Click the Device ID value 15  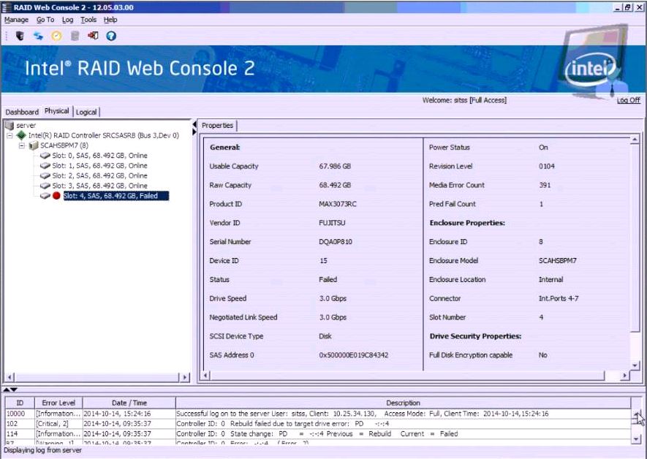click(x=323, y=261)
